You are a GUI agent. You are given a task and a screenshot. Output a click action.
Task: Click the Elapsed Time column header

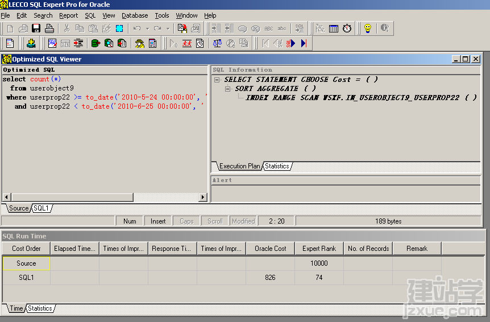pos(74,249)
